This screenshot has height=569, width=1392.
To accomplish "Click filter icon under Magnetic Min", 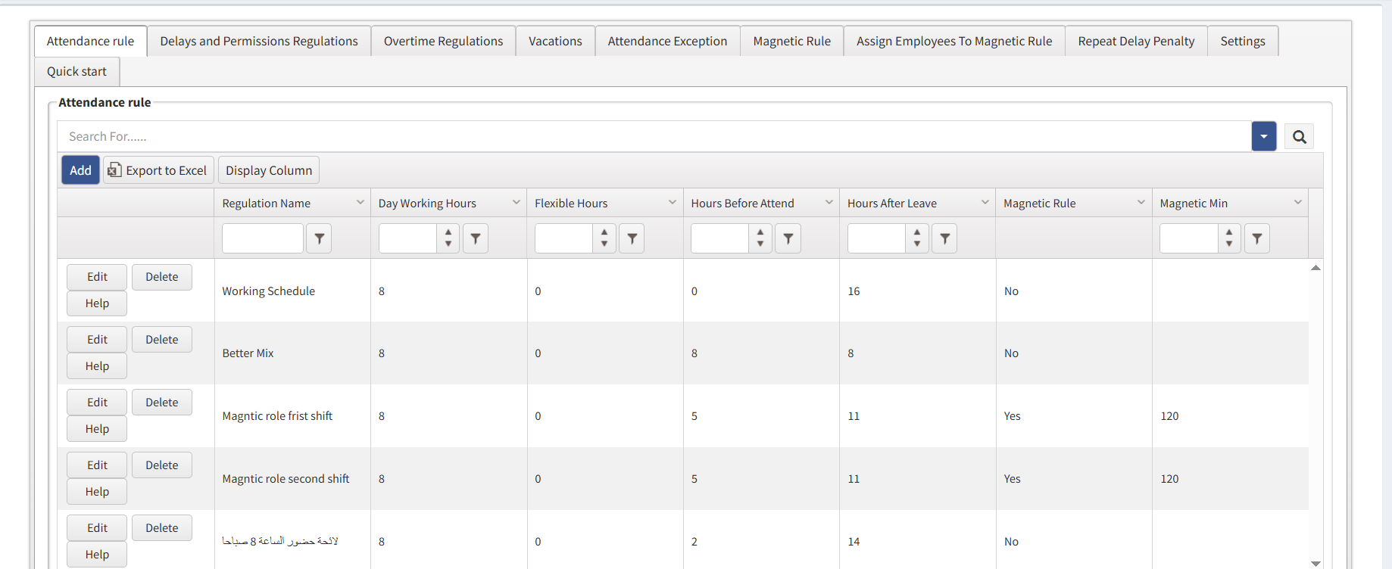I will coord(1256,239).
